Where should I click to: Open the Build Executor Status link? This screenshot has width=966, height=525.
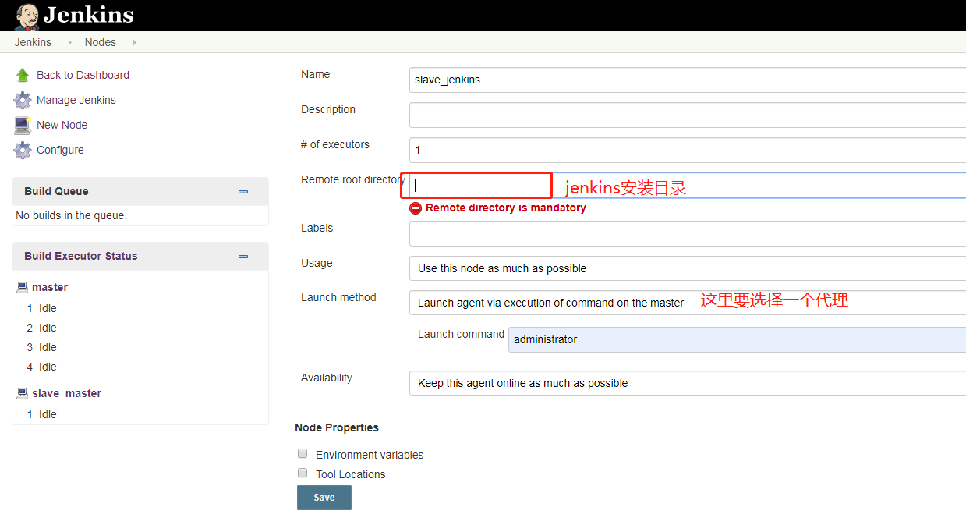(x=80, y=256)
